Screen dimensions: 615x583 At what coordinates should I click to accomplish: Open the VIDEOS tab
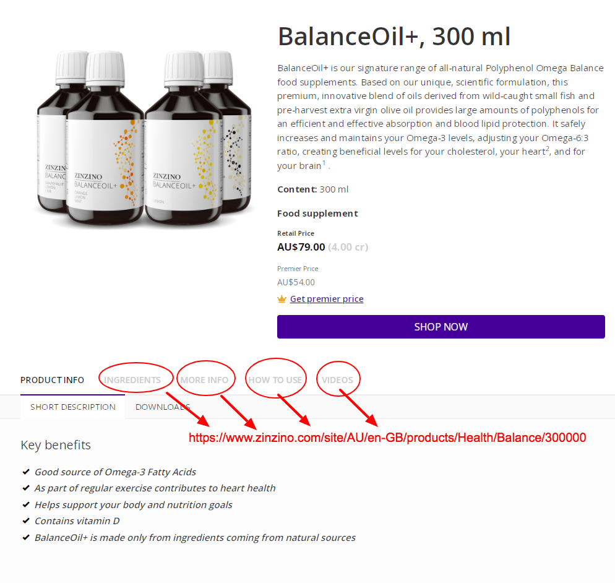337,380
